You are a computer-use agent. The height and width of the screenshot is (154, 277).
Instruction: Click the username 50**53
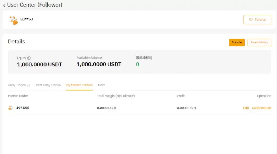(27, 19)
